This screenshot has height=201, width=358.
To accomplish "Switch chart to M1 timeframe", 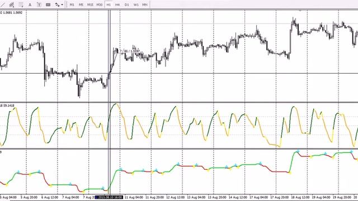I will [72, 4].
